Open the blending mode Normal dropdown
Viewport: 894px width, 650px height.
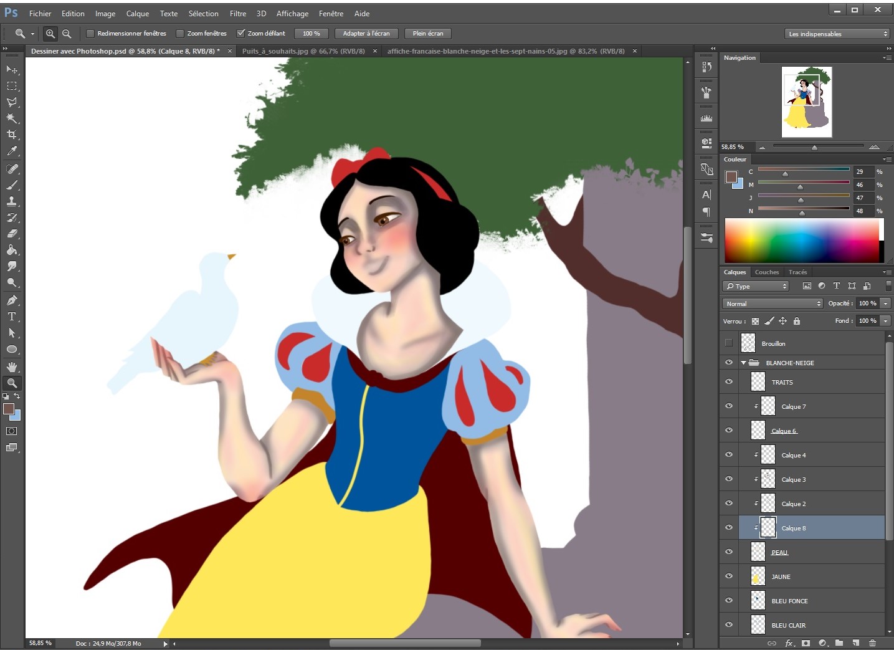coord(773,303)
